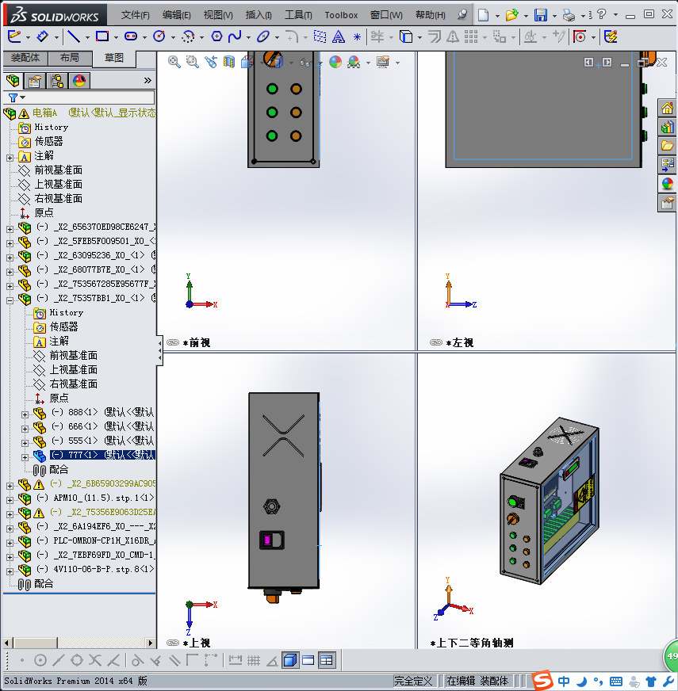Viewport: 678px width, 691px height.
Task: Switch to the 布局 tab
Action: tap(70, 58)
